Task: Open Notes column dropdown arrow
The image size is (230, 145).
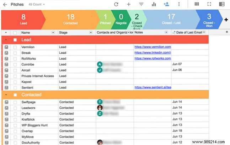Action: [x=166, y=32]
